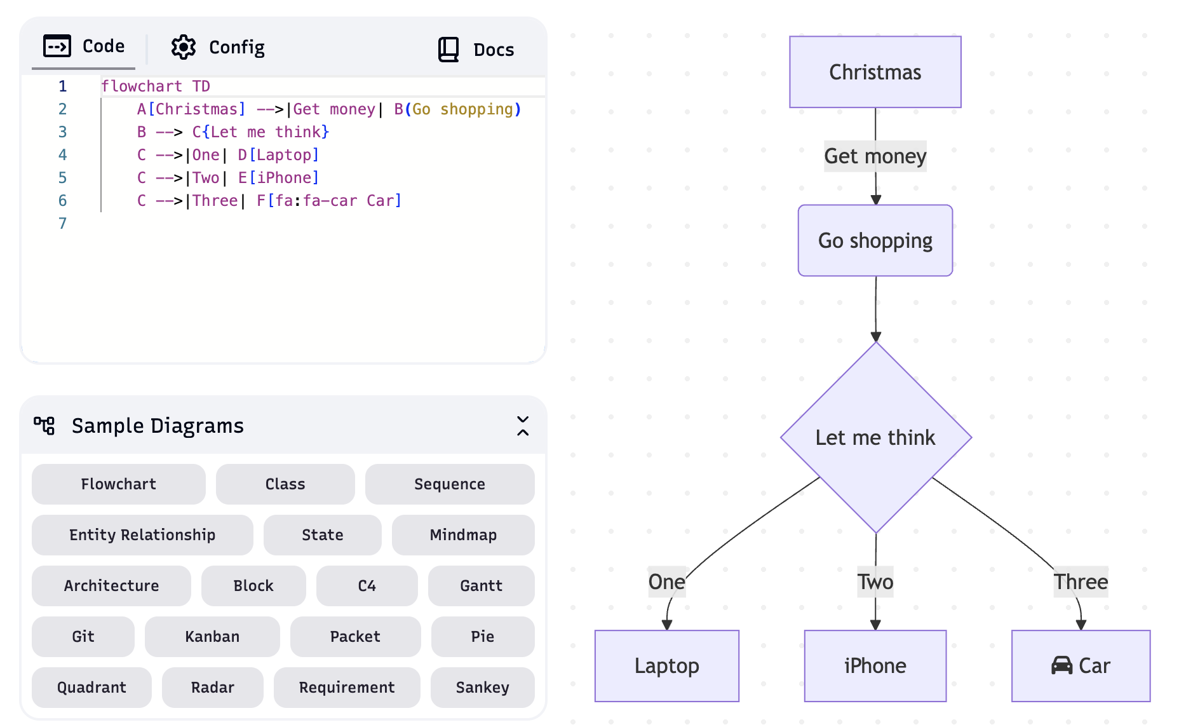Click the Config gear icon
This screenshot has width=1179, height=727.
point(184,47)
